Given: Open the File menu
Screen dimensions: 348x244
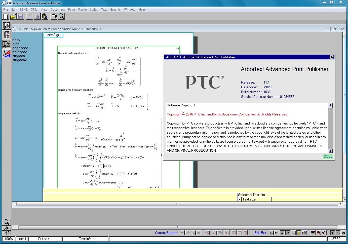Looking at the screenshot, I should click(6, 10).
